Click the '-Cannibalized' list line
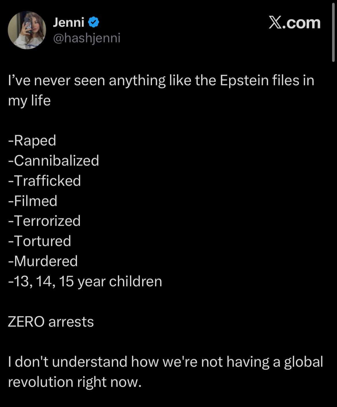Viewport: 337px width, 407px height. click(54, 161)
